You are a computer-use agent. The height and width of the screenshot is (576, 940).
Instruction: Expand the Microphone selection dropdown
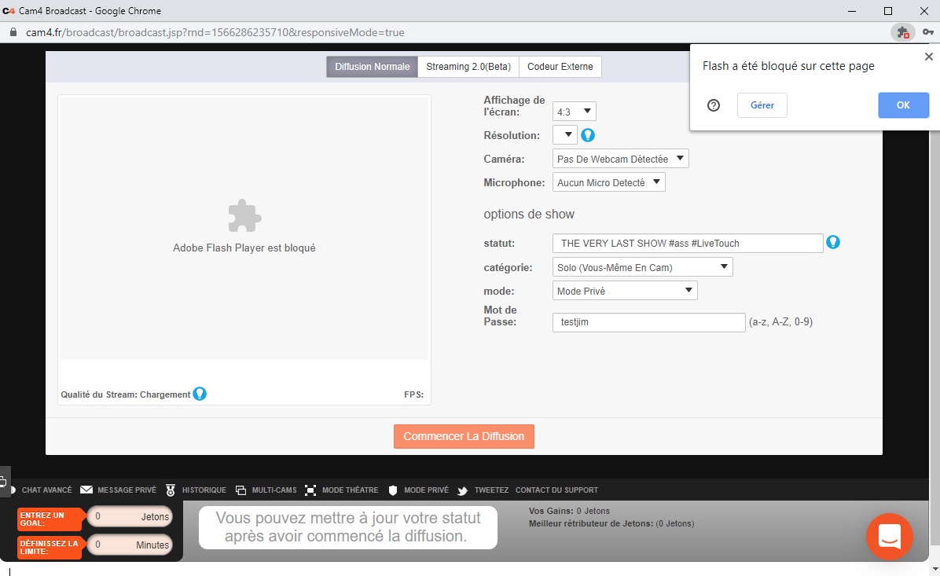(x=608, y=182)
